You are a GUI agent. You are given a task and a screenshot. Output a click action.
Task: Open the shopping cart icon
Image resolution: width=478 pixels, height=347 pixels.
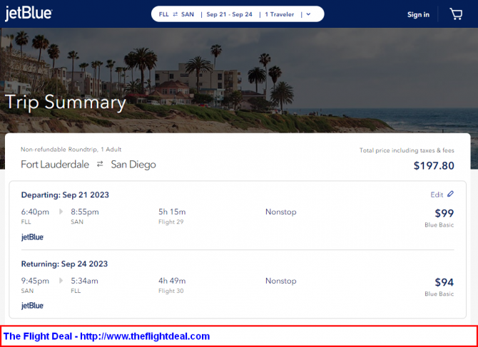point(456,14)
